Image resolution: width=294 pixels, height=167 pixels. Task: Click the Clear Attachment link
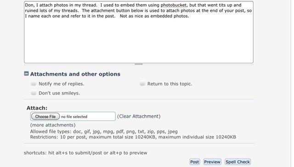139,116
